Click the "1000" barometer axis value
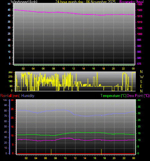This screenshot has width=150, height=161. (x=140, y=34)
